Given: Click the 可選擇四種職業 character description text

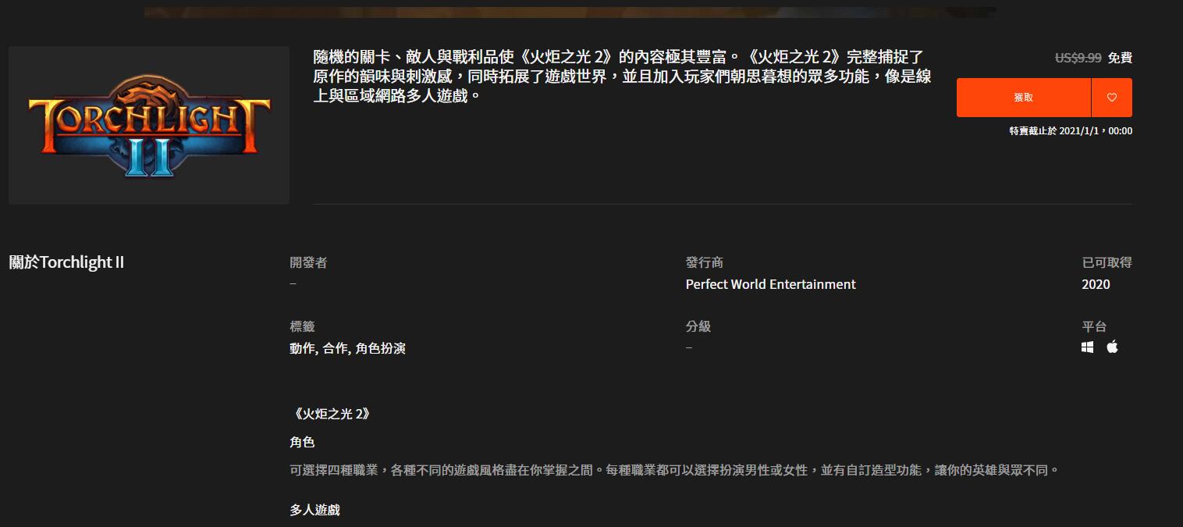Looking at the screenshot, I should tap(675, 470).
